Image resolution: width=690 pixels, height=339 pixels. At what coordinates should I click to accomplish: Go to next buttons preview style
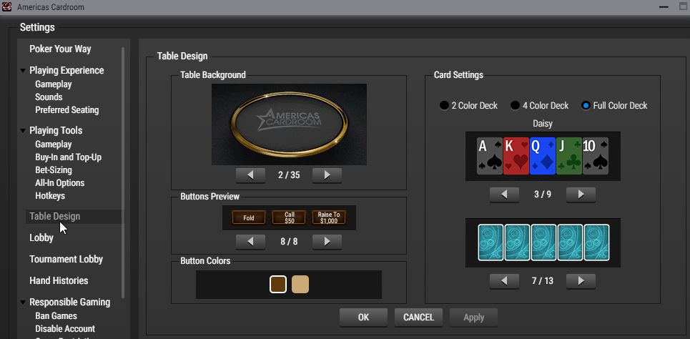click(x=327, y=242)
